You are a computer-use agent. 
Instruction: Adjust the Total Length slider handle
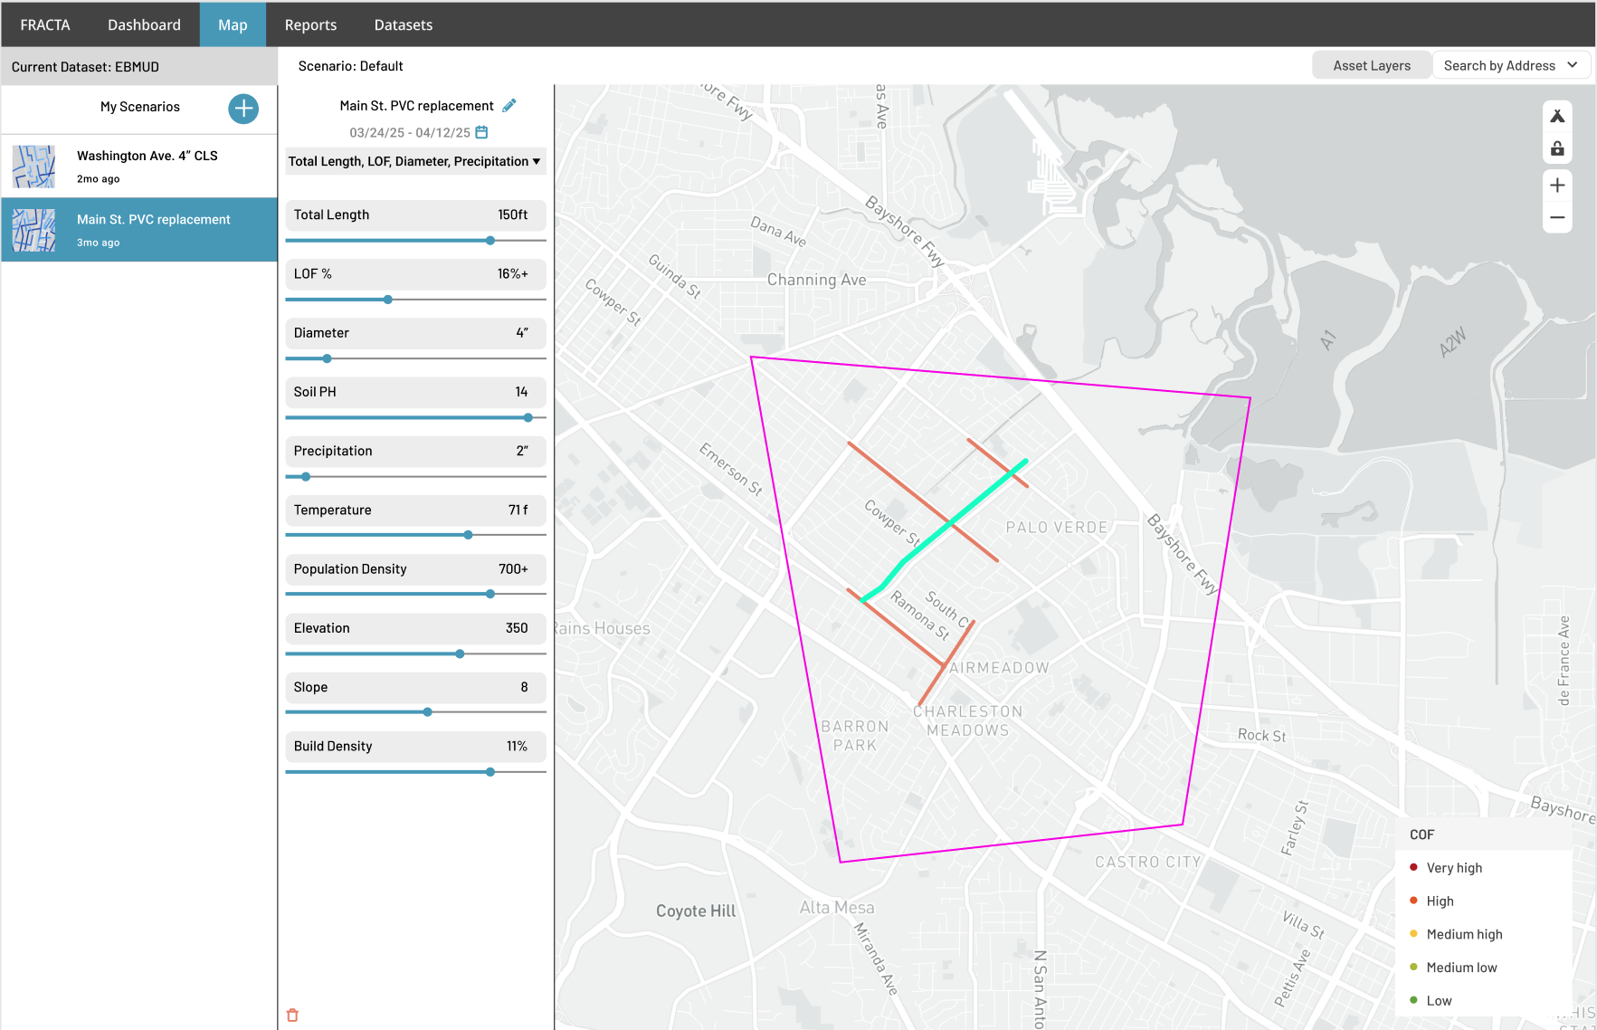490,241
